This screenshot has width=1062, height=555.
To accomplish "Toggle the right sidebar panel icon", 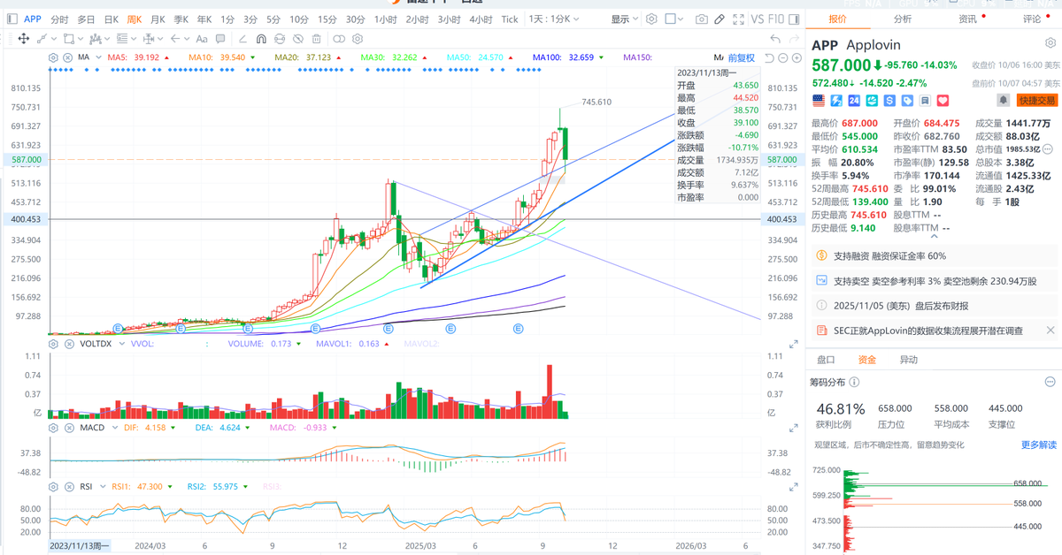I will coord(794,19).
